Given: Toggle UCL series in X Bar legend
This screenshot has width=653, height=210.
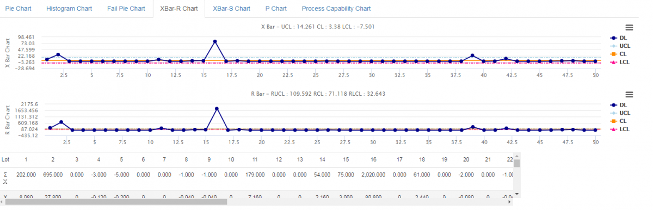Looking at the screenshot, I should tap(620, 46).
